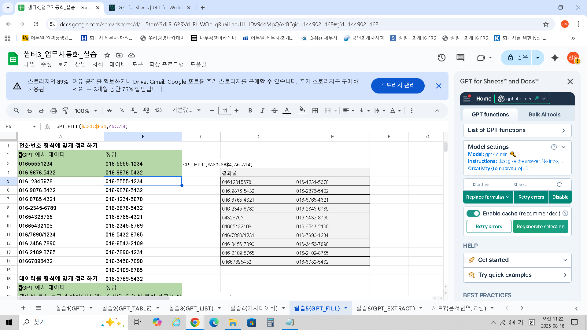Click the Gemini spark icon
The image size is (587, 330).
(555, 58)
